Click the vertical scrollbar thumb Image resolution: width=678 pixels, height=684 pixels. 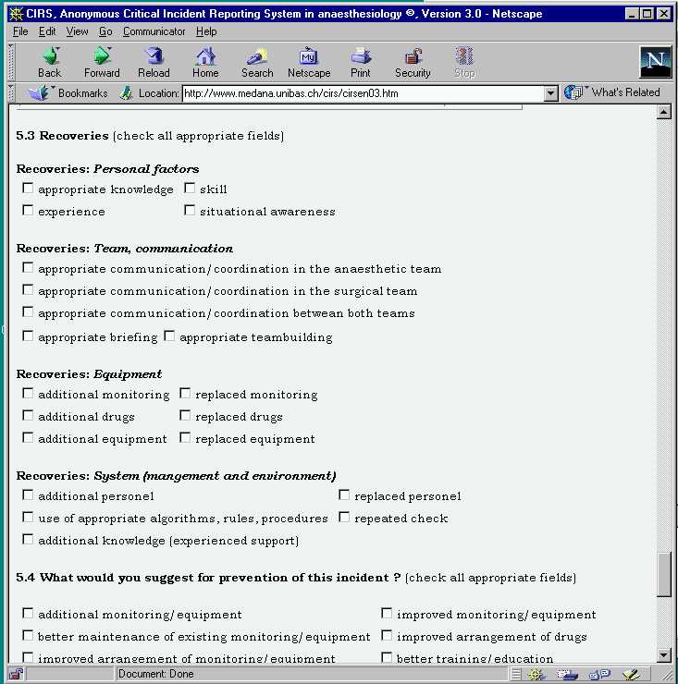pyautogui.click(x=663, y=575)
